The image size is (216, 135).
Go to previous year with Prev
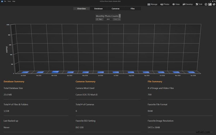[99, 19]
